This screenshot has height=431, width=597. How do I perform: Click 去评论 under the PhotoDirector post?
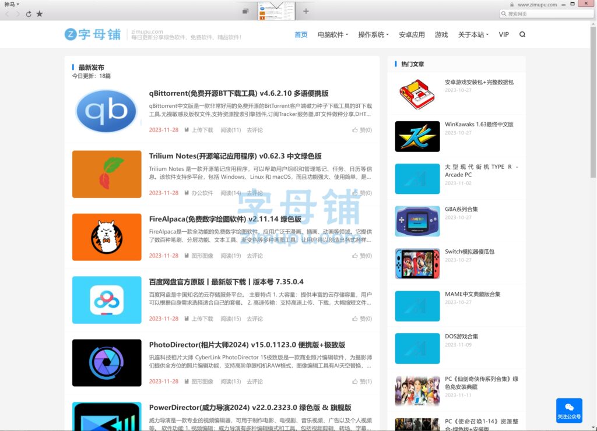coord(255,381)
